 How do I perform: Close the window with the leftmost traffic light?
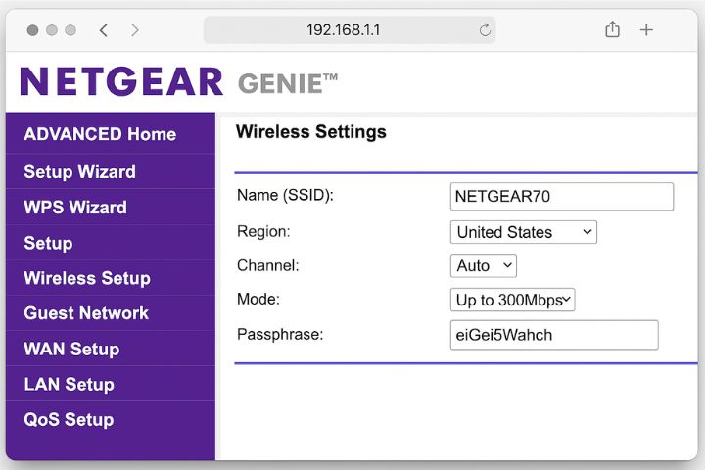click(33, 30)
